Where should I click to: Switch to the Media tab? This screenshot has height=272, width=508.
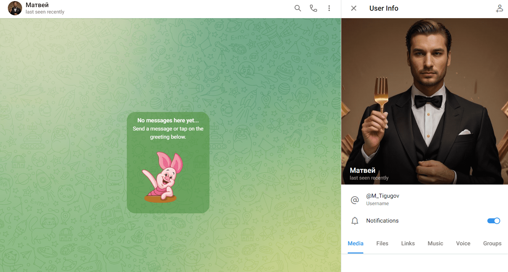tap(356, 244)
